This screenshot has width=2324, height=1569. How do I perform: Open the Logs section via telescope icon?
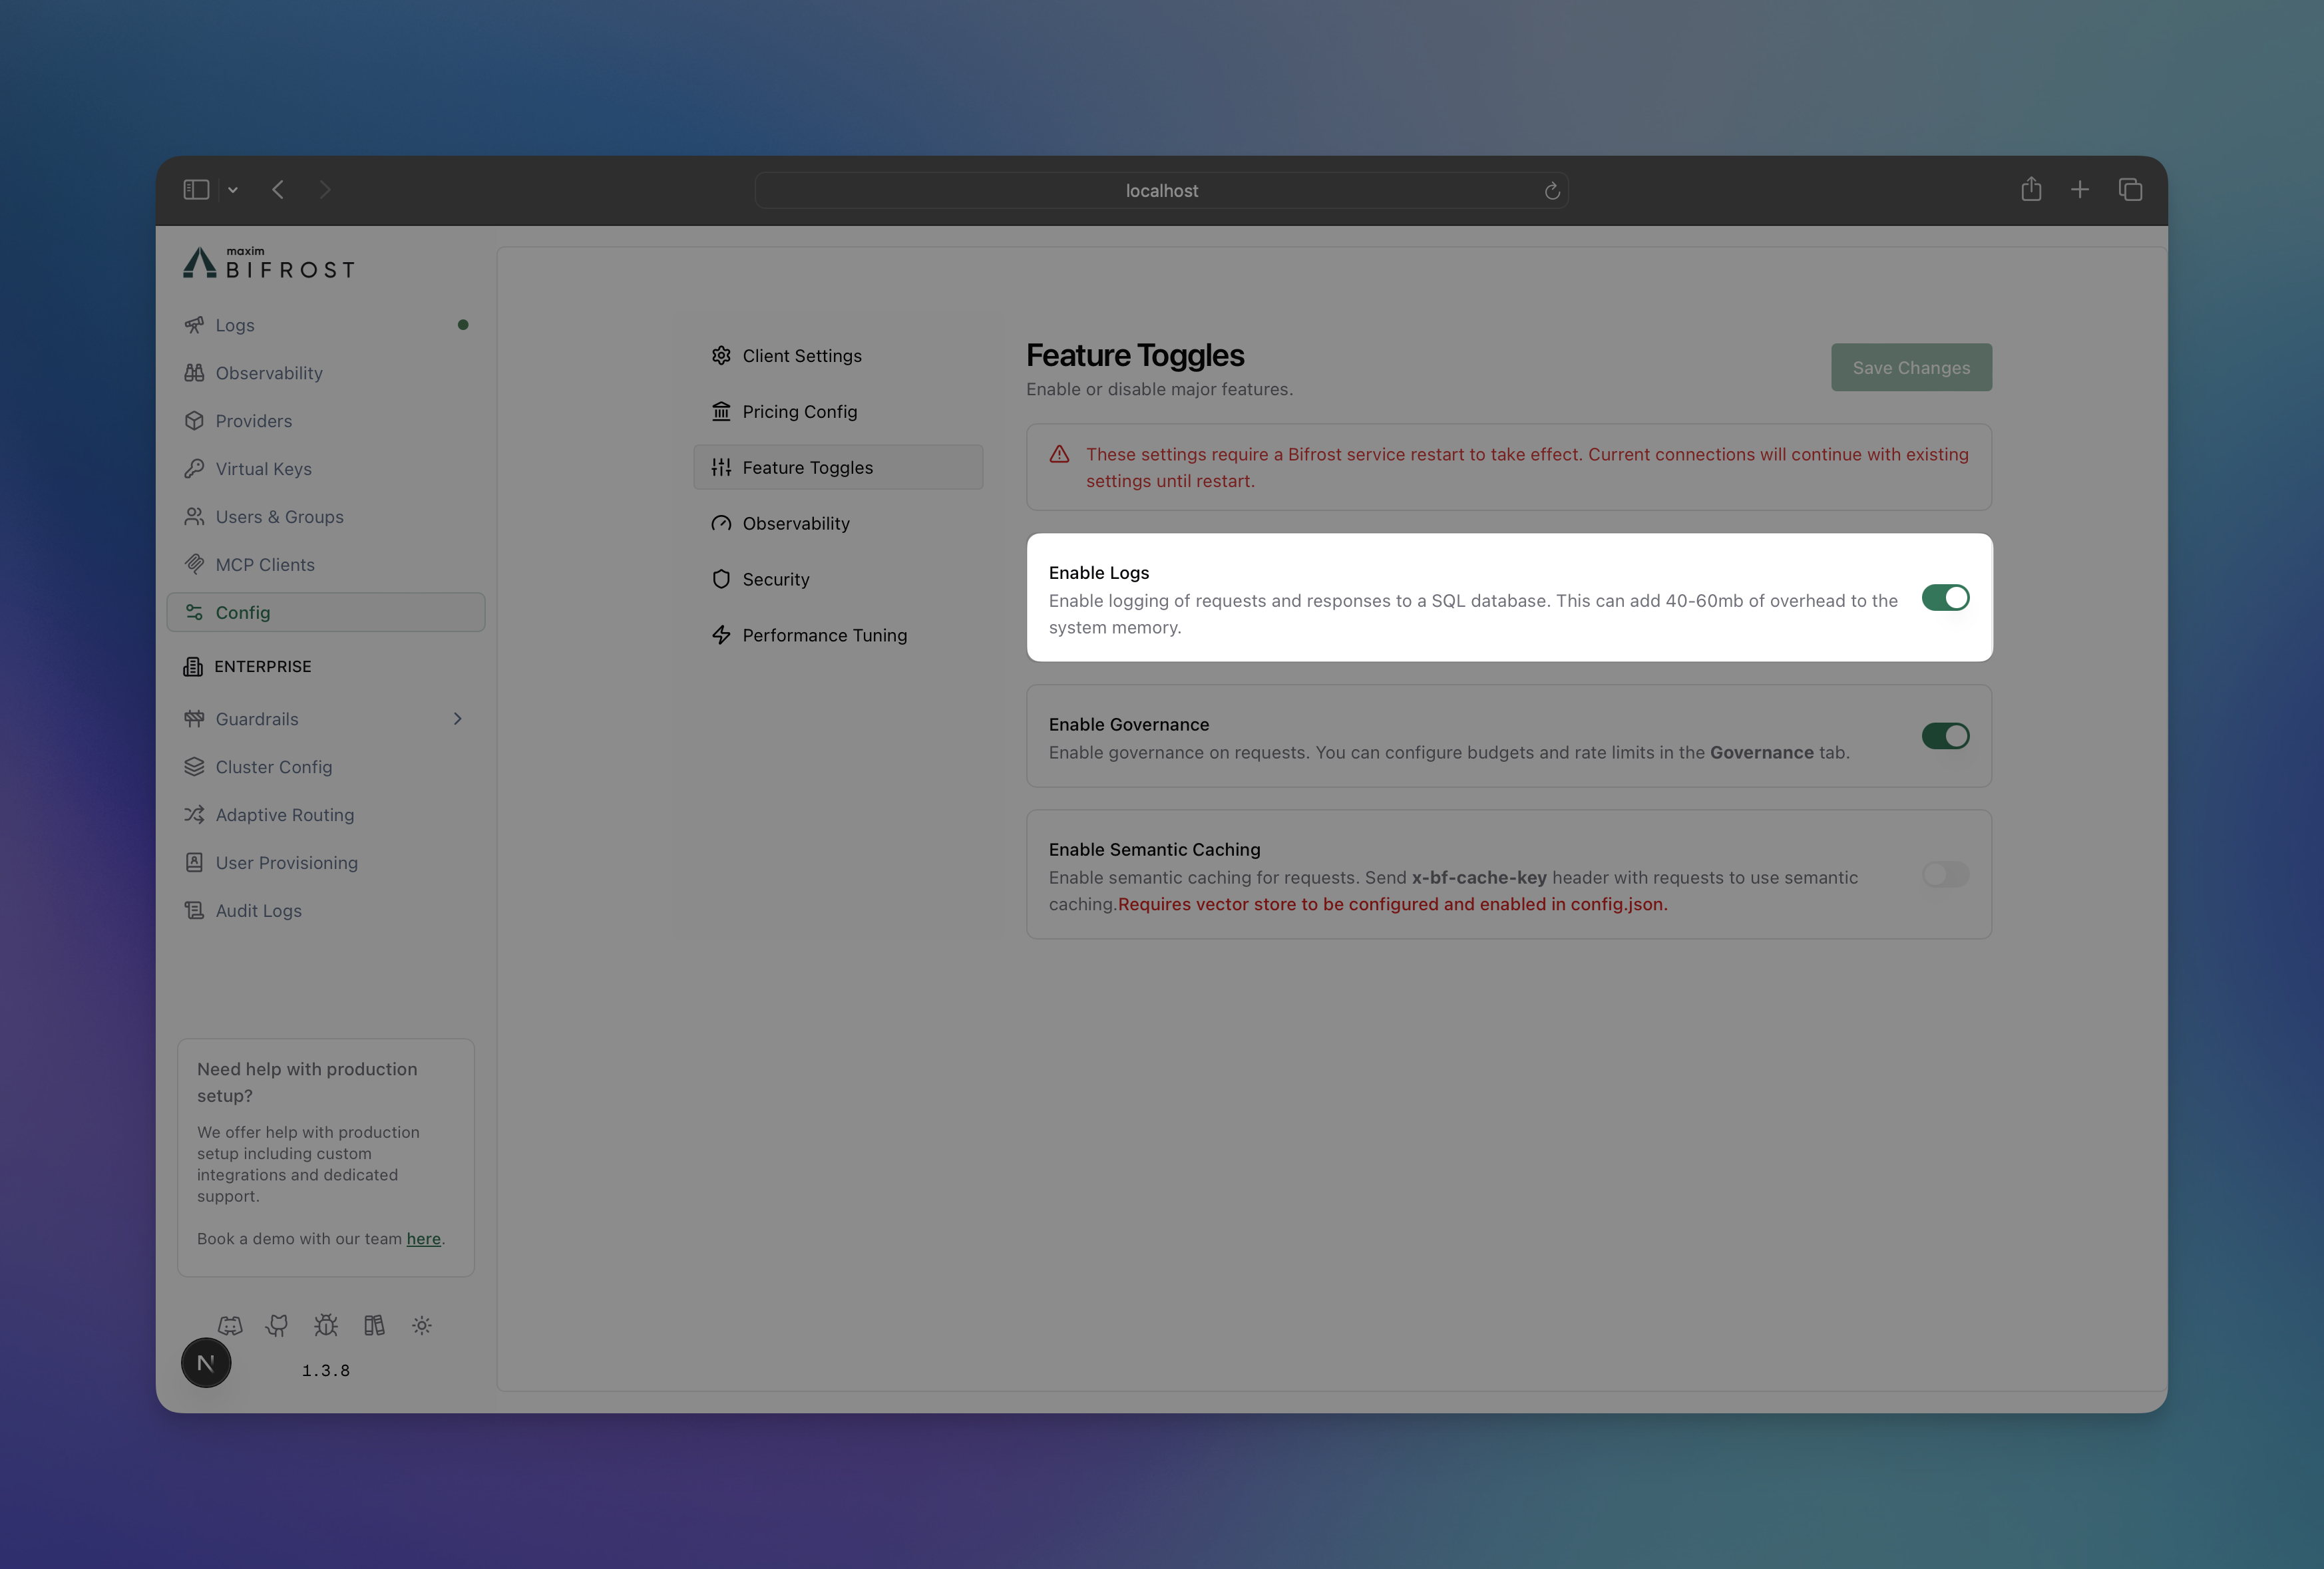[196, 324]
